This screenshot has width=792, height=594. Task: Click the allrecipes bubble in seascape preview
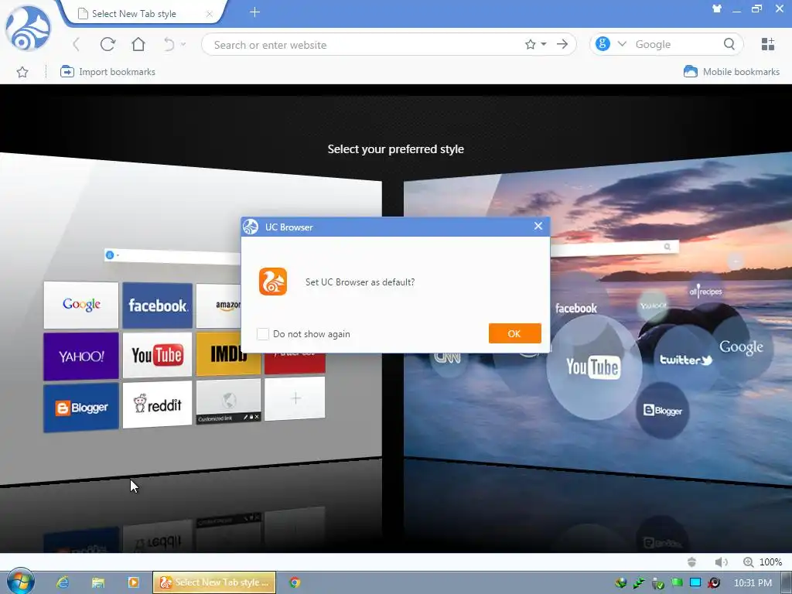click(705, 292)
